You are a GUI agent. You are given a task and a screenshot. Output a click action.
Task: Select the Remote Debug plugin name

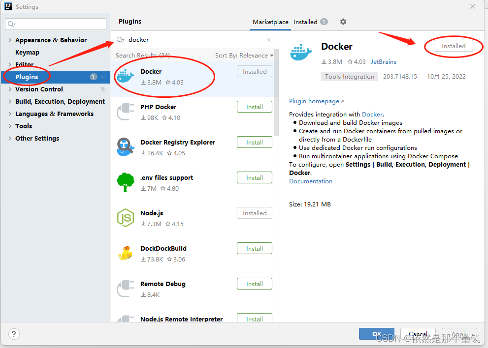tap(163, 284)
